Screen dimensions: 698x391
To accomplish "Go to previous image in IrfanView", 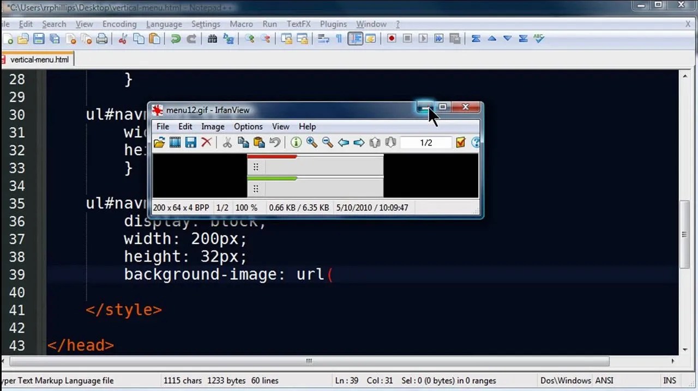I will 343,143.
